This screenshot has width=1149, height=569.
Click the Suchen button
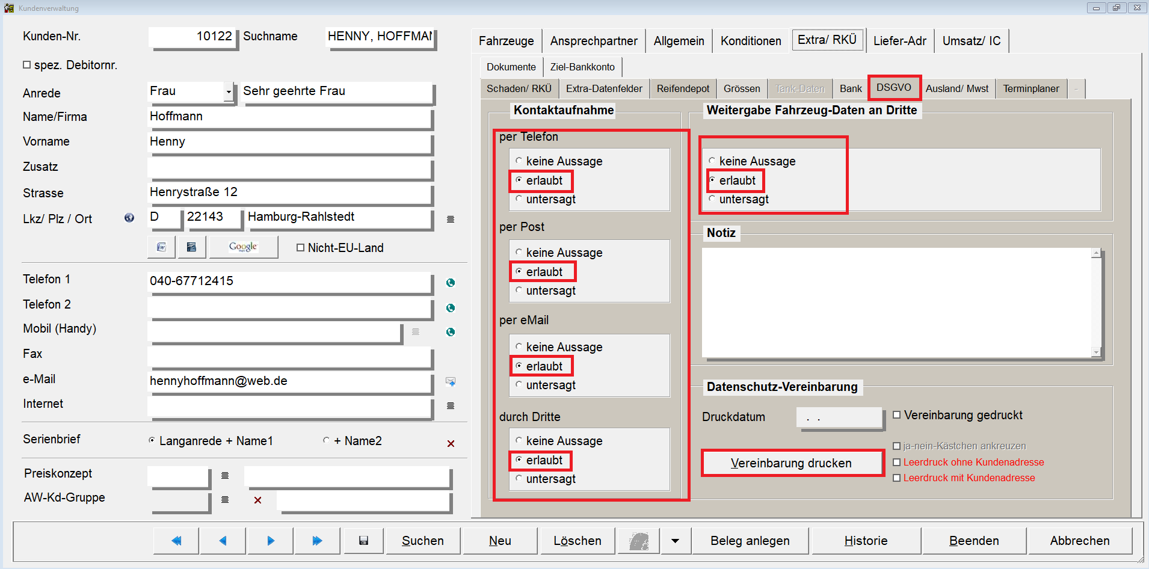423,541
